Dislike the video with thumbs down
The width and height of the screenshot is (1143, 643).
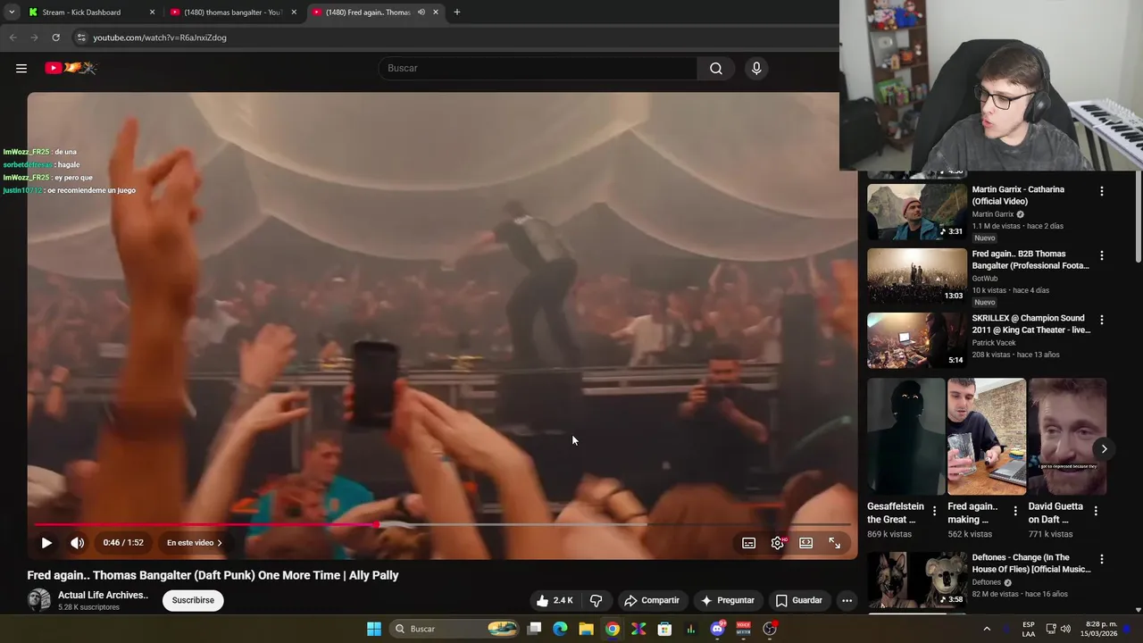[x=596, y=600]
